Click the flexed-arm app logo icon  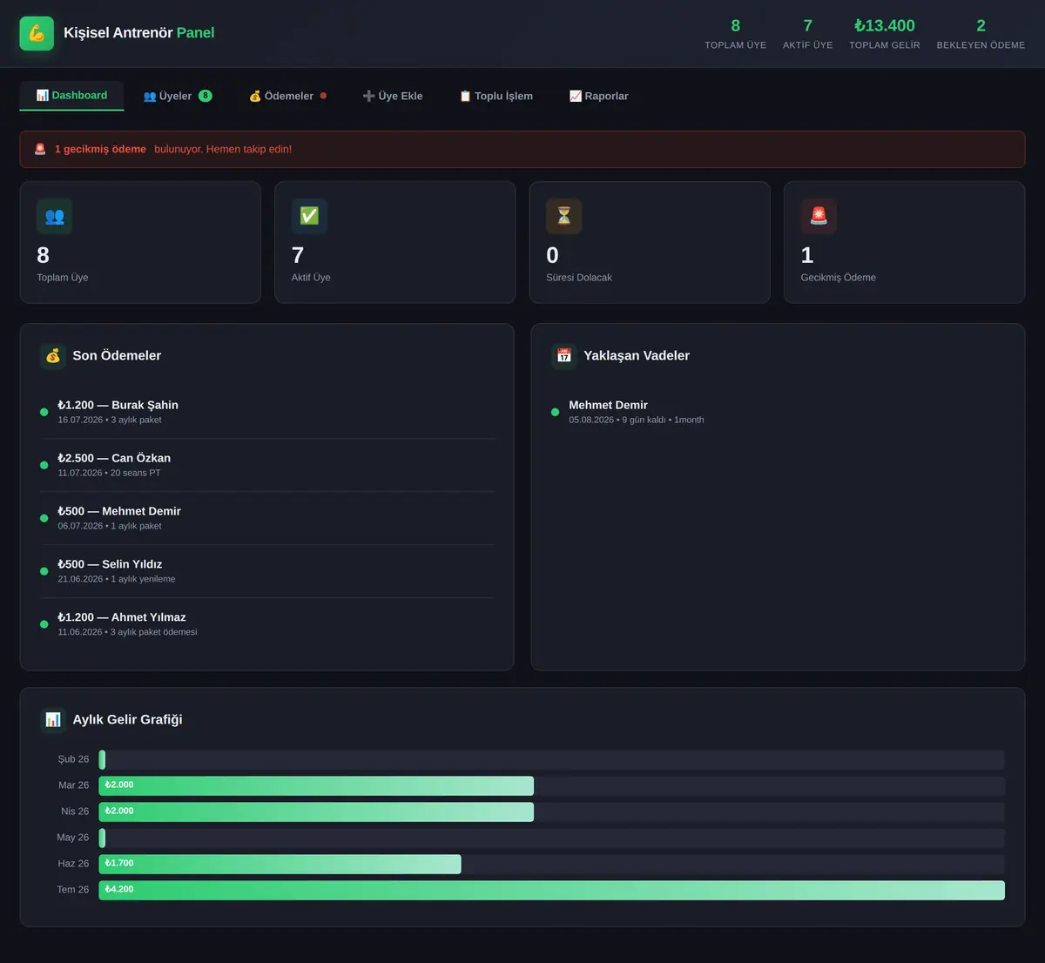click(x=37, y=33)
